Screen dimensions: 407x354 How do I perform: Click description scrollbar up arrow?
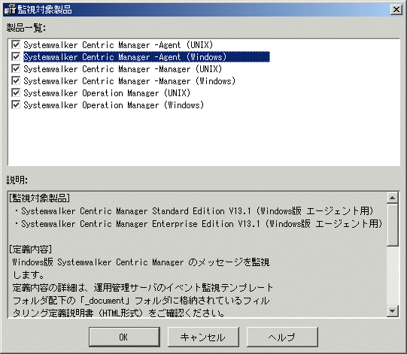[x=392, y=198]
